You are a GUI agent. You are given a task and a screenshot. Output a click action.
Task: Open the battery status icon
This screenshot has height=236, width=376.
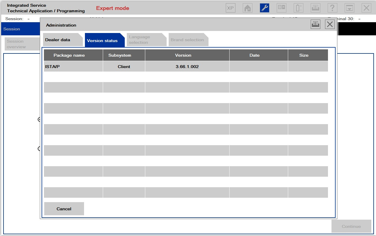[x=299, y=8]
